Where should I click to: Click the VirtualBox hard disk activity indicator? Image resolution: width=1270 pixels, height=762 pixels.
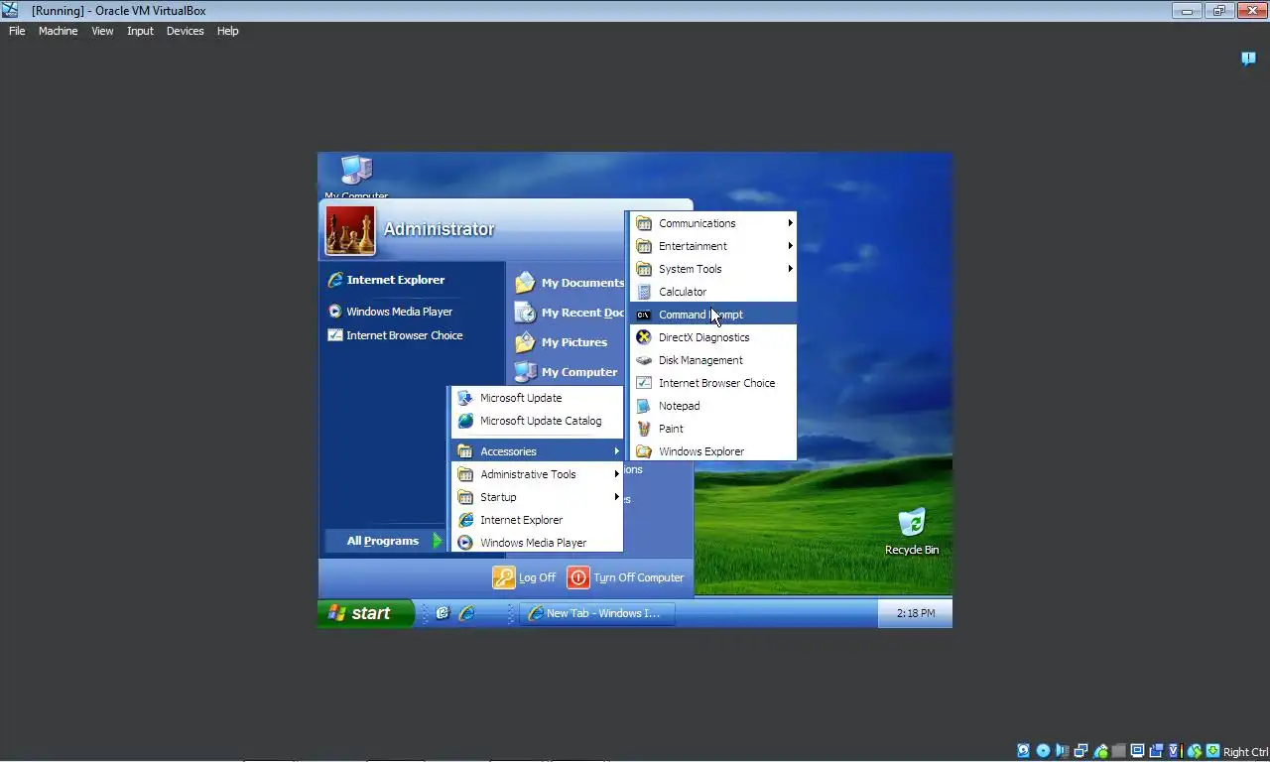click(x=1024, y=751)
